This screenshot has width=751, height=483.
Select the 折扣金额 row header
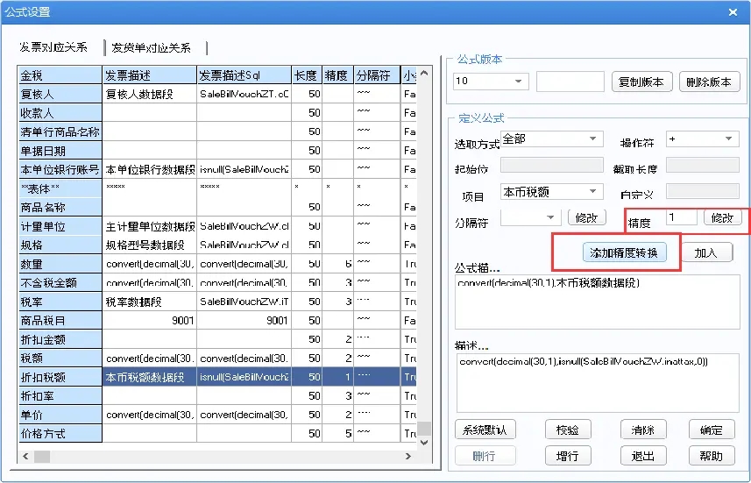point(60,339)
